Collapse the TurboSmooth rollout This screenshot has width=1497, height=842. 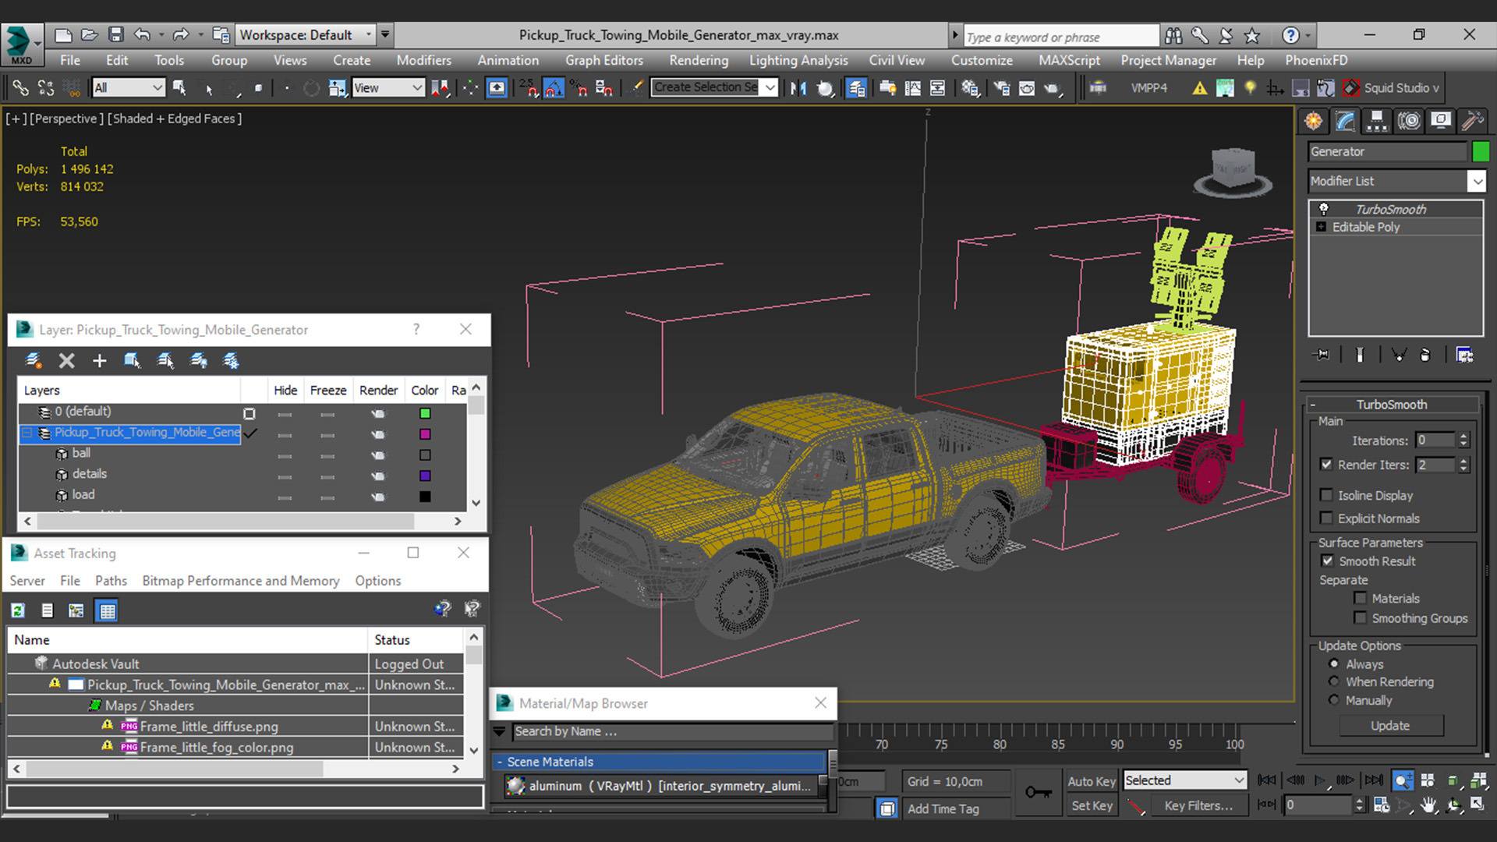click(1313, 405)
